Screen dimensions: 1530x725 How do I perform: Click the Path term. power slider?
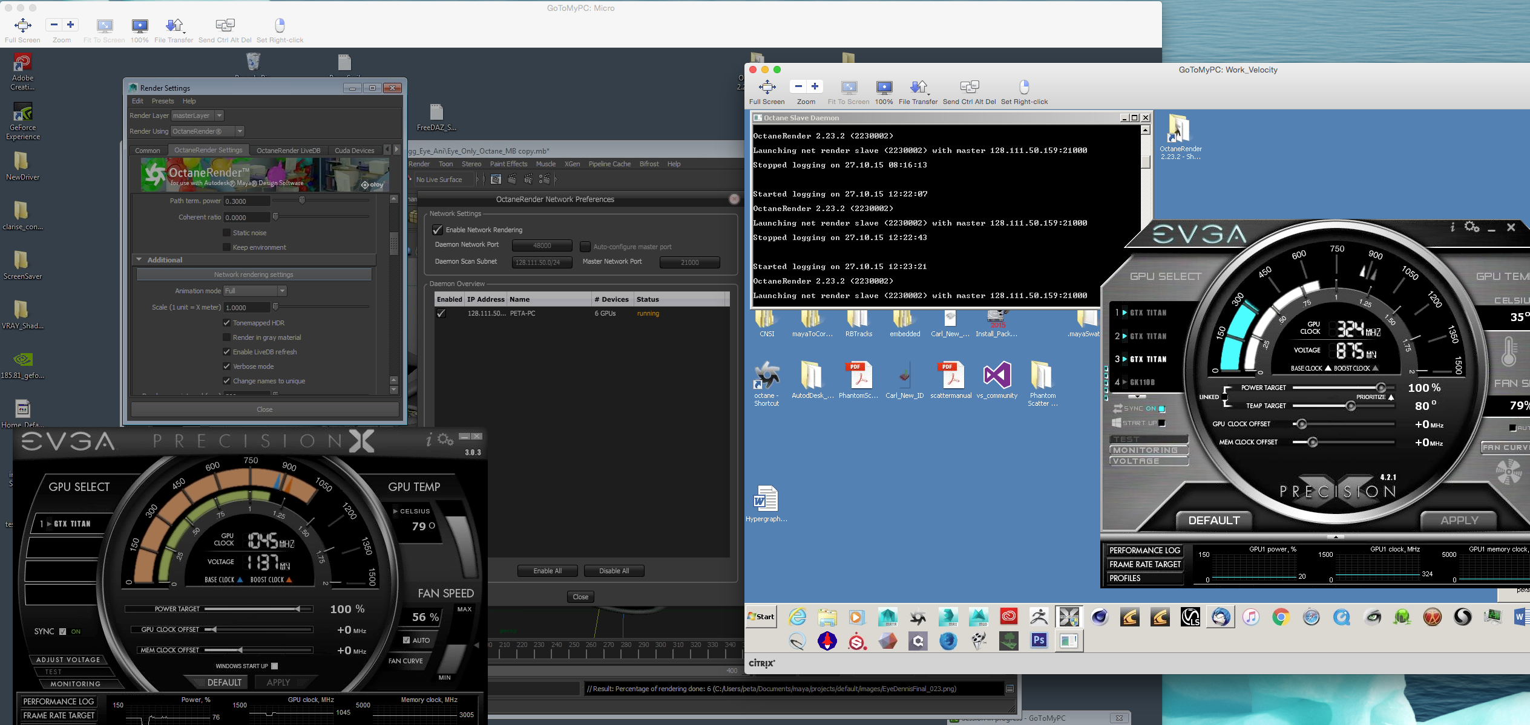point(302,201)
